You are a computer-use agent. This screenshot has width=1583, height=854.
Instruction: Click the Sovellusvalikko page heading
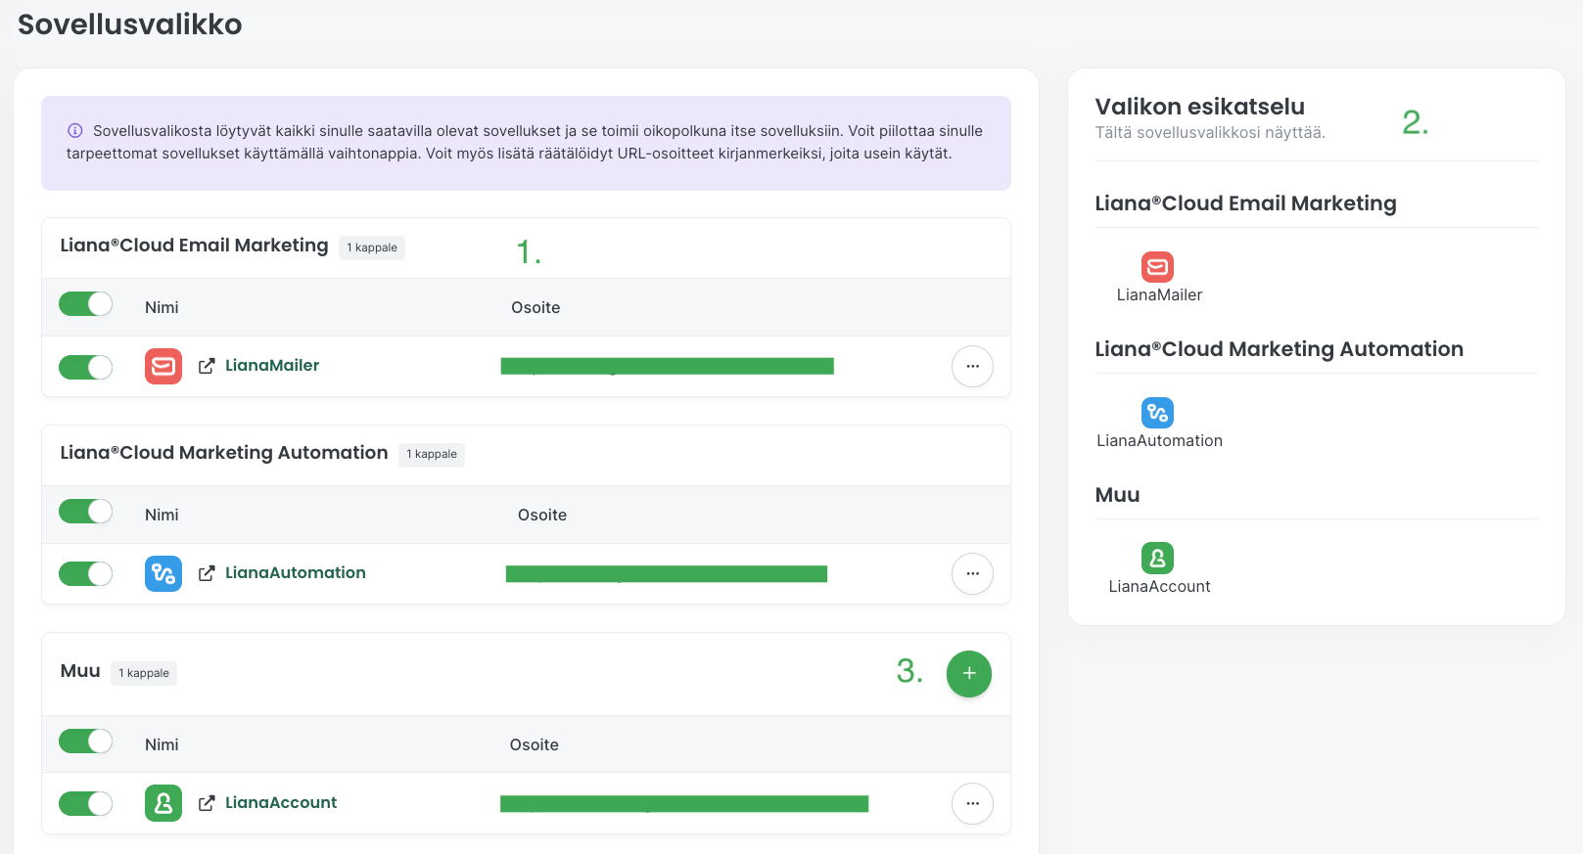130,24
